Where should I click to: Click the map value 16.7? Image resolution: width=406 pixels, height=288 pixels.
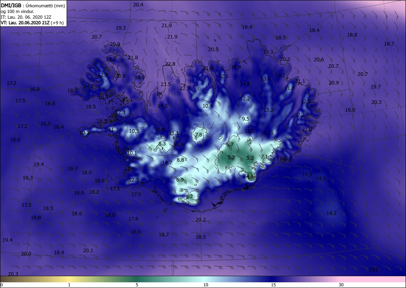click(x=73, y=169)
